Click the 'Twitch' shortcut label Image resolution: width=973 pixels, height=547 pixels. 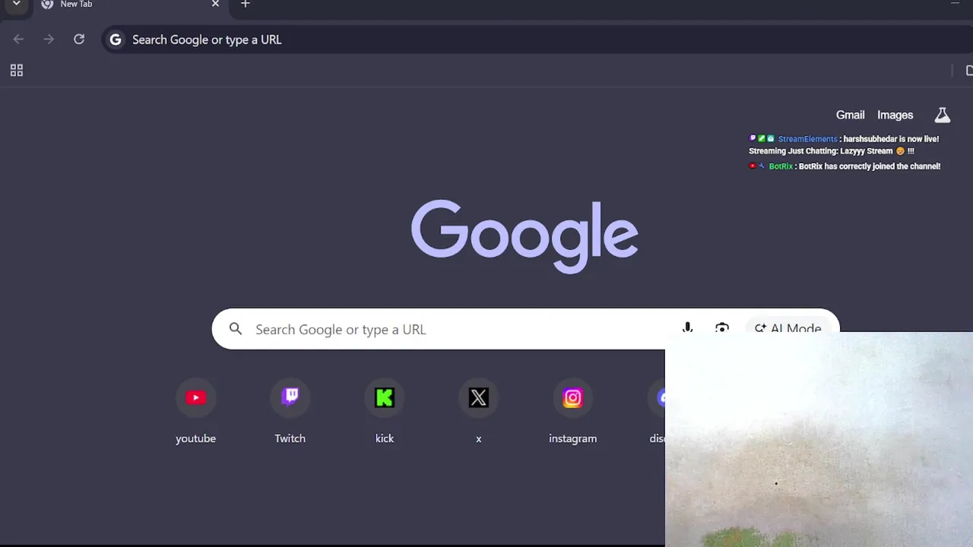[x=290, y=438]
